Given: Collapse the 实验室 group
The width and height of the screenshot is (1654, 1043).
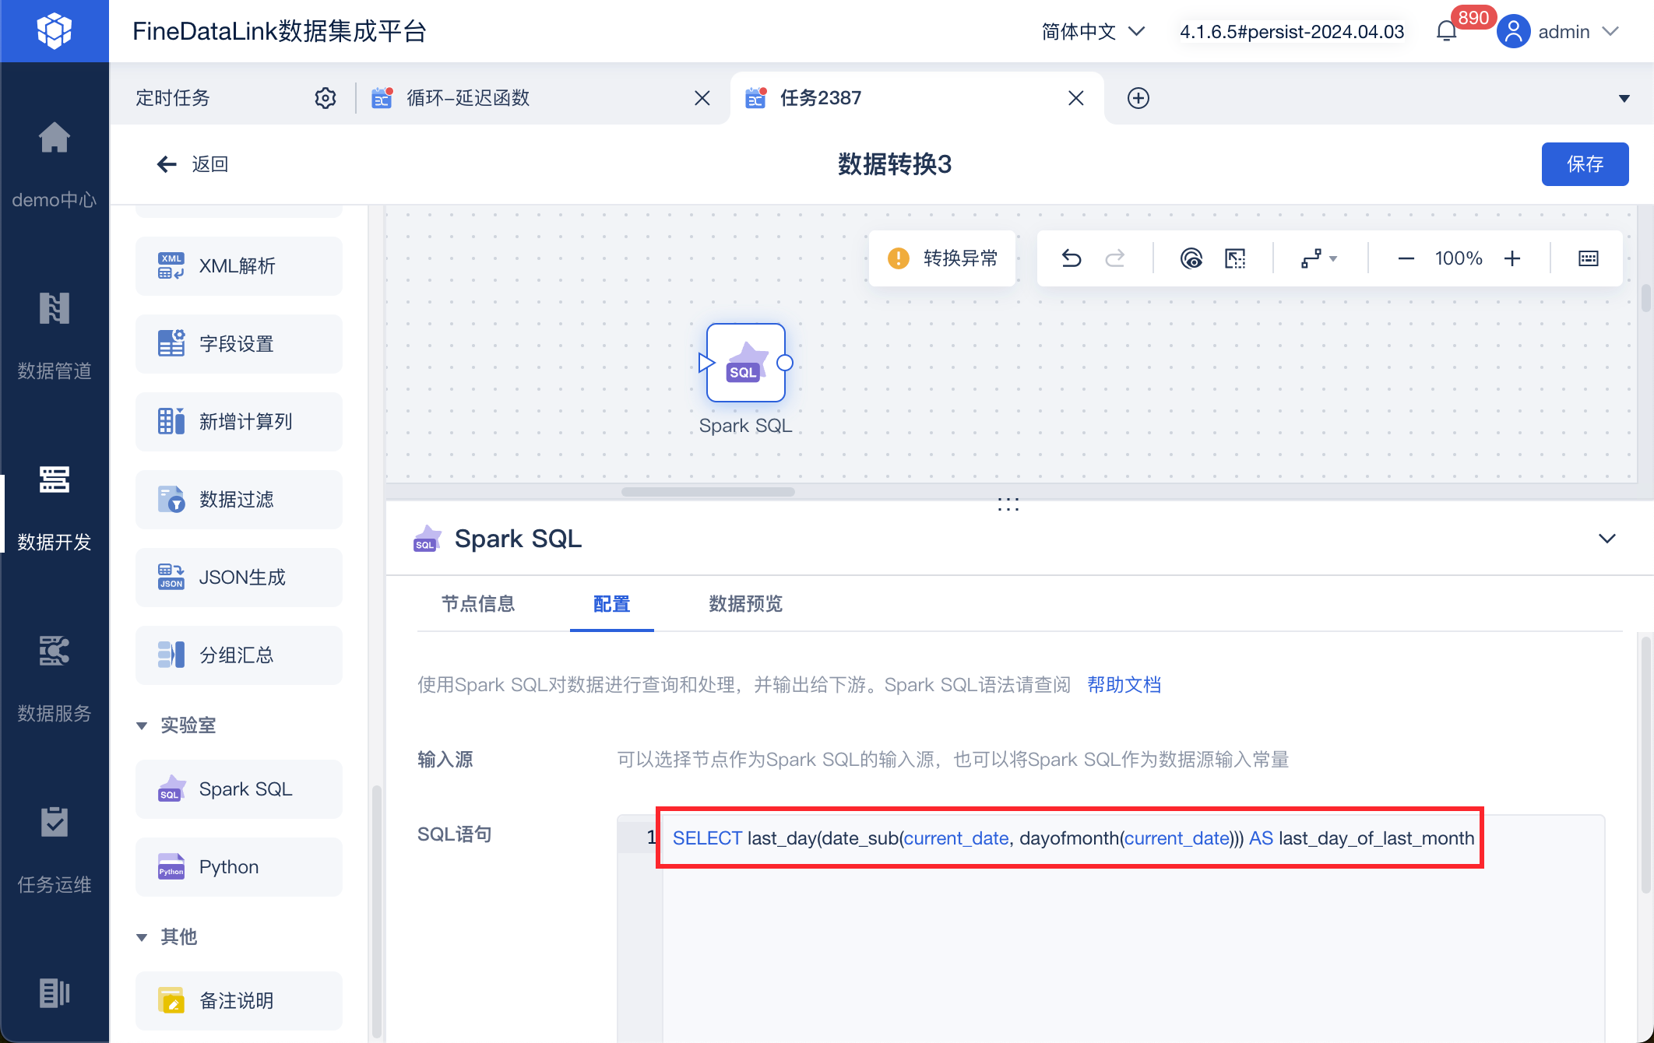Looking at the screenshot, I should pos(142,725).
